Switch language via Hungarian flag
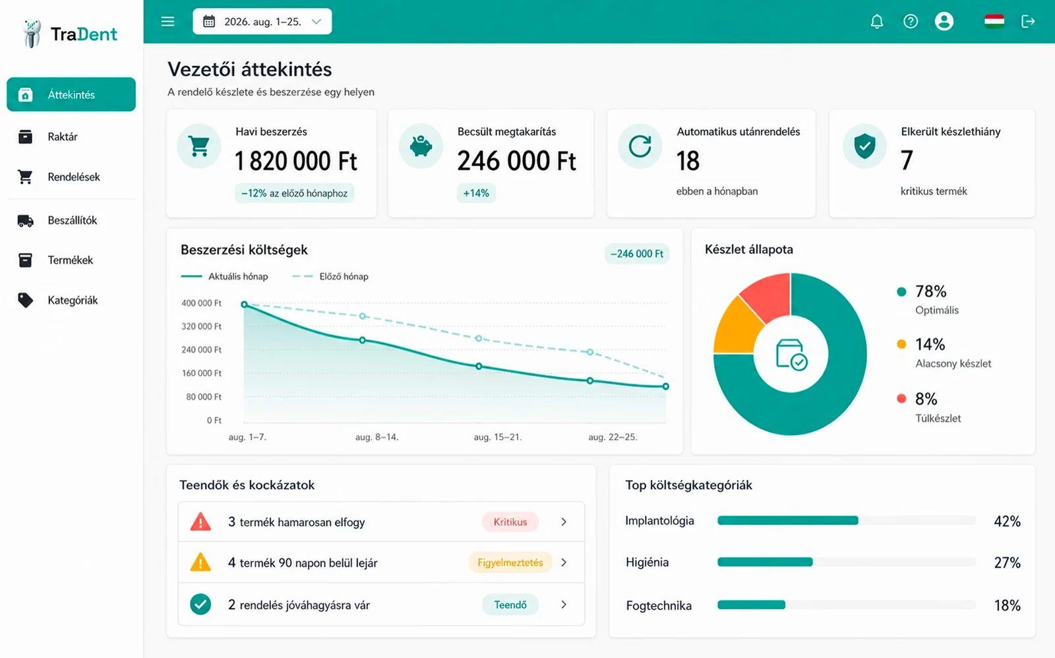Viewport: 1055px width, 658px height. coord(994,22)
